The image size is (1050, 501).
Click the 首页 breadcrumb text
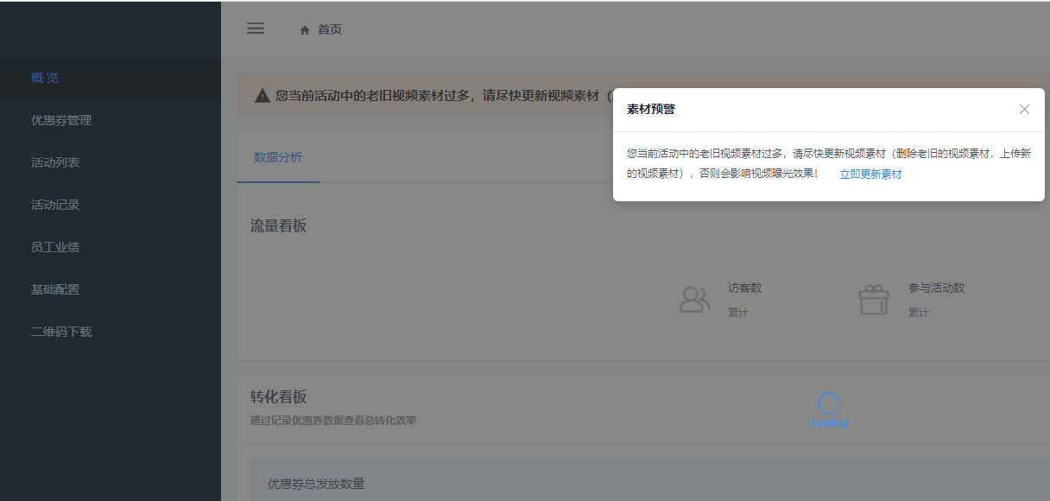pyautogui.click(x=330, y=29)
